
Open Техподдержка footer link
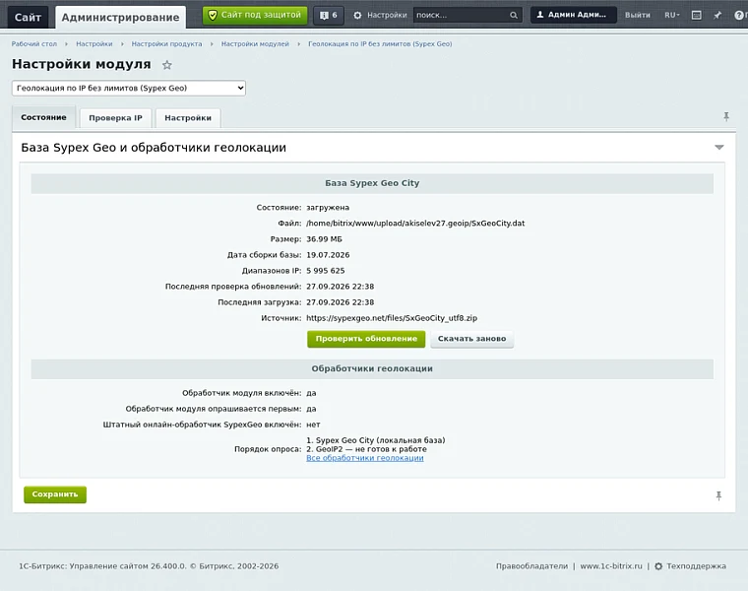click(x=696, y=566)
